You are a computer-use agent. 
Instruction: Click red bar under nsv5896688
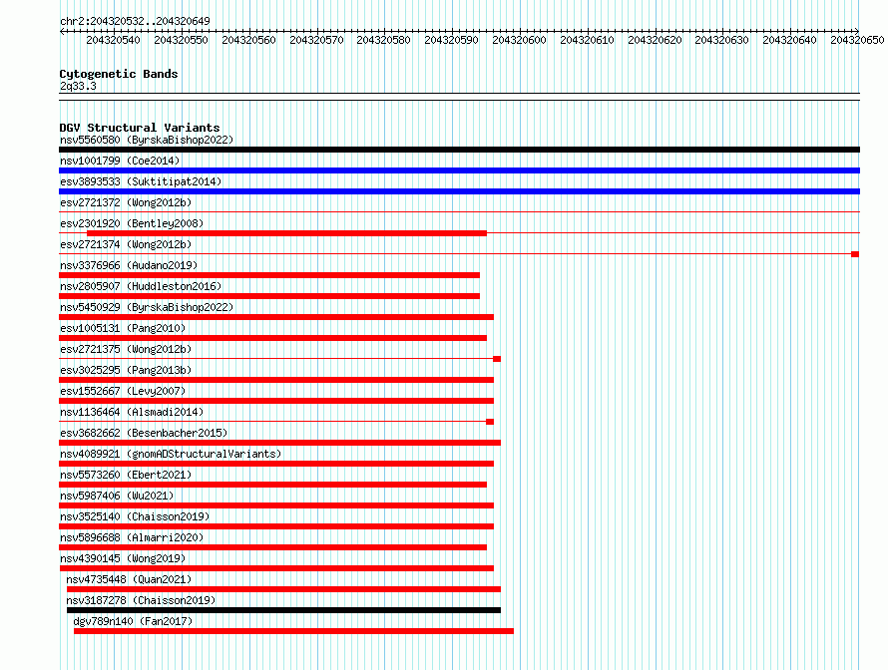272,547
